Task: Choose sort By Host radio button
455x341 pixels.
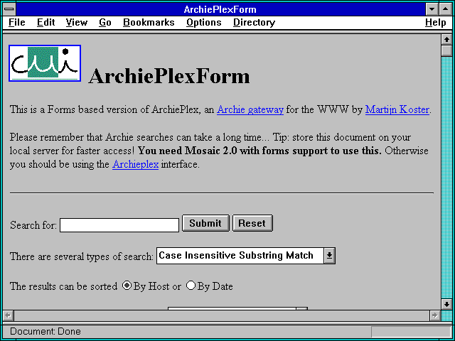Action: [127, 286]
